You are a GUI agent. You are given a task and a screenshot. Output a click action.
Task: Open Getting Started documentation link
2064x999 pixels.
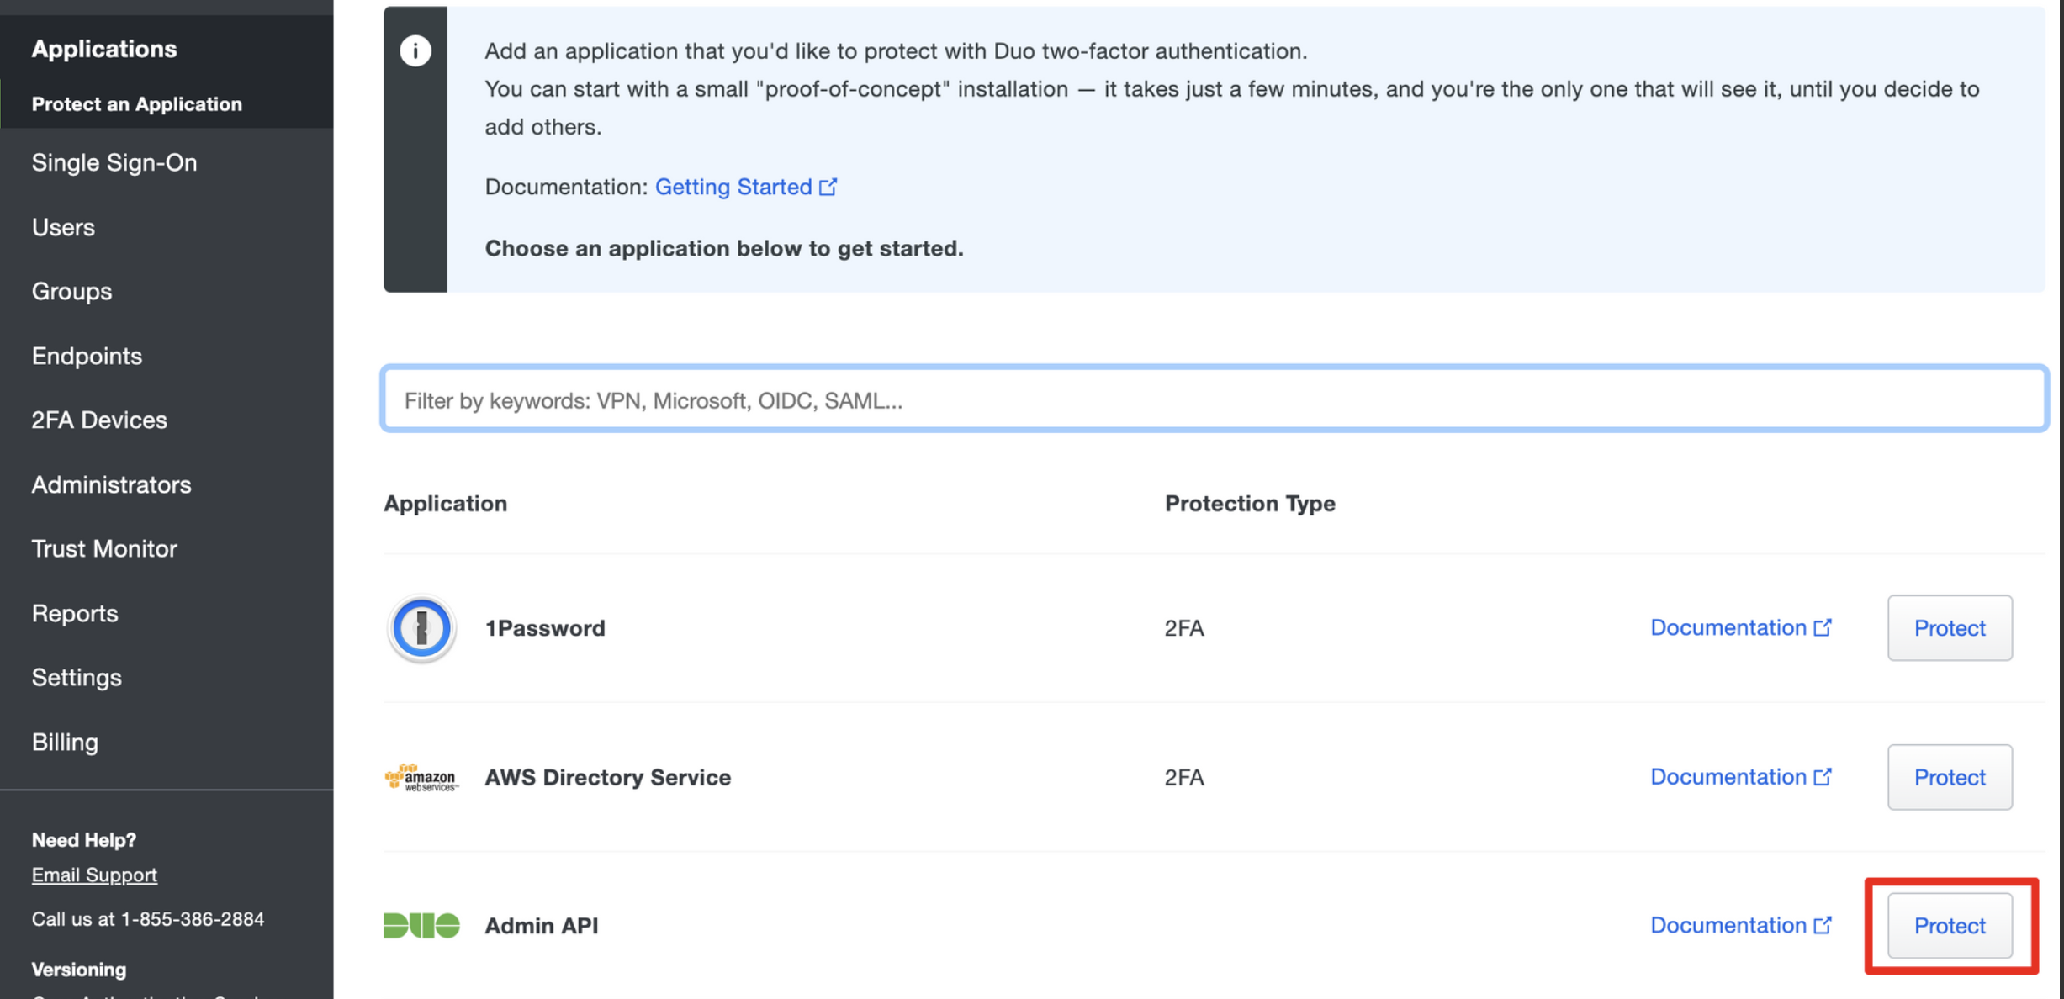[x=733, y=187]
